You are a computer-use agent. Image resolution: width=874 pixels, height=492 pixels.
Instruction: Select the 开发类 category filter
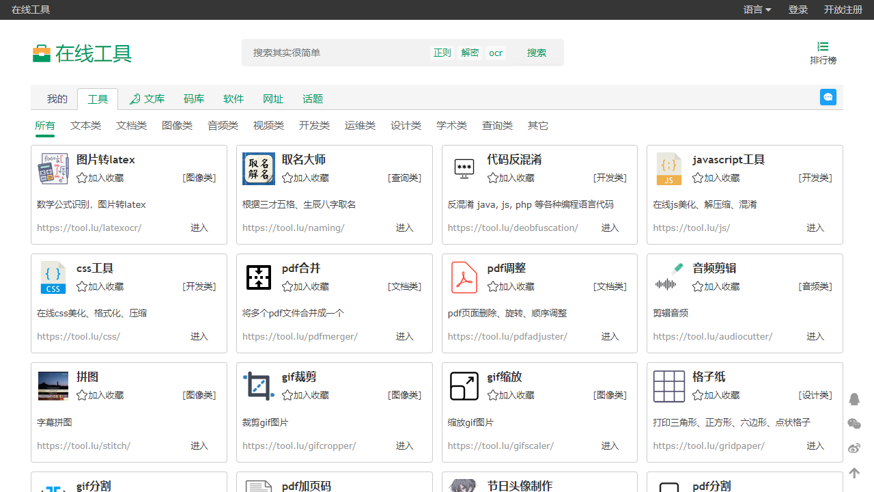coord(314,126)
